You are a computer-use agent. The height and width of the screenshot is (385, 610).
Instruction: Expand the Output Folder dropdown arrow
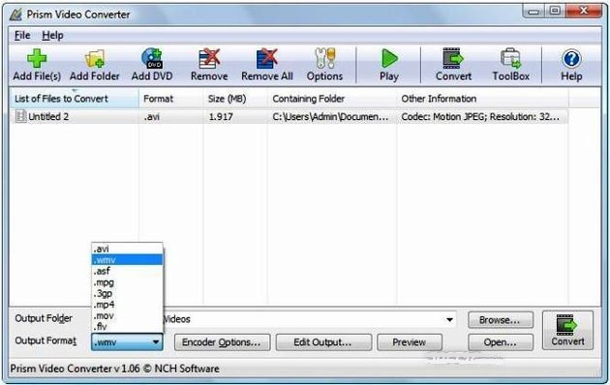[x=449, y=320]
